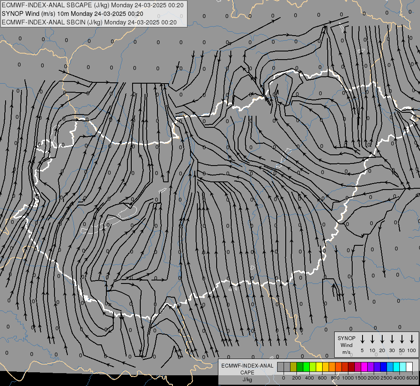
Task: Click the '30' speed label in wind legend
Action: pos(392,350)
